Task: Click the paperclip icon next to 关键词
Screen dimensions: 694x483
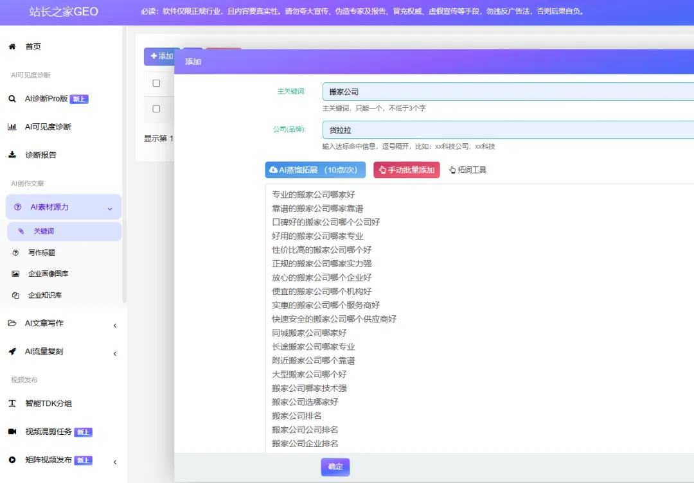Action: click(21, 231)
